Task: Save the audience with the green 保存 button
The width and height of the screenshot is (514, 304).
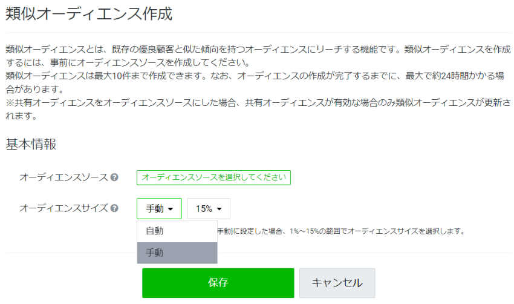Action: (x=218, y=283)
